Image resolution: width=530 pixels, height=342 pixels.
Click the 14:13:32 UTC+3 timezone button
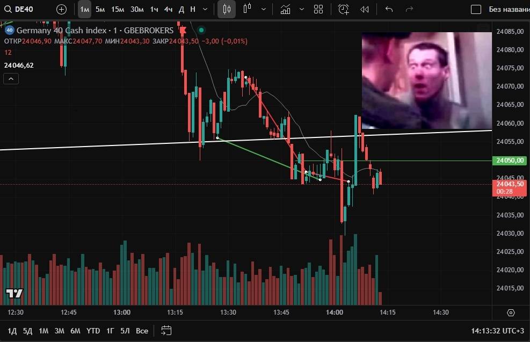click(497, 331)
